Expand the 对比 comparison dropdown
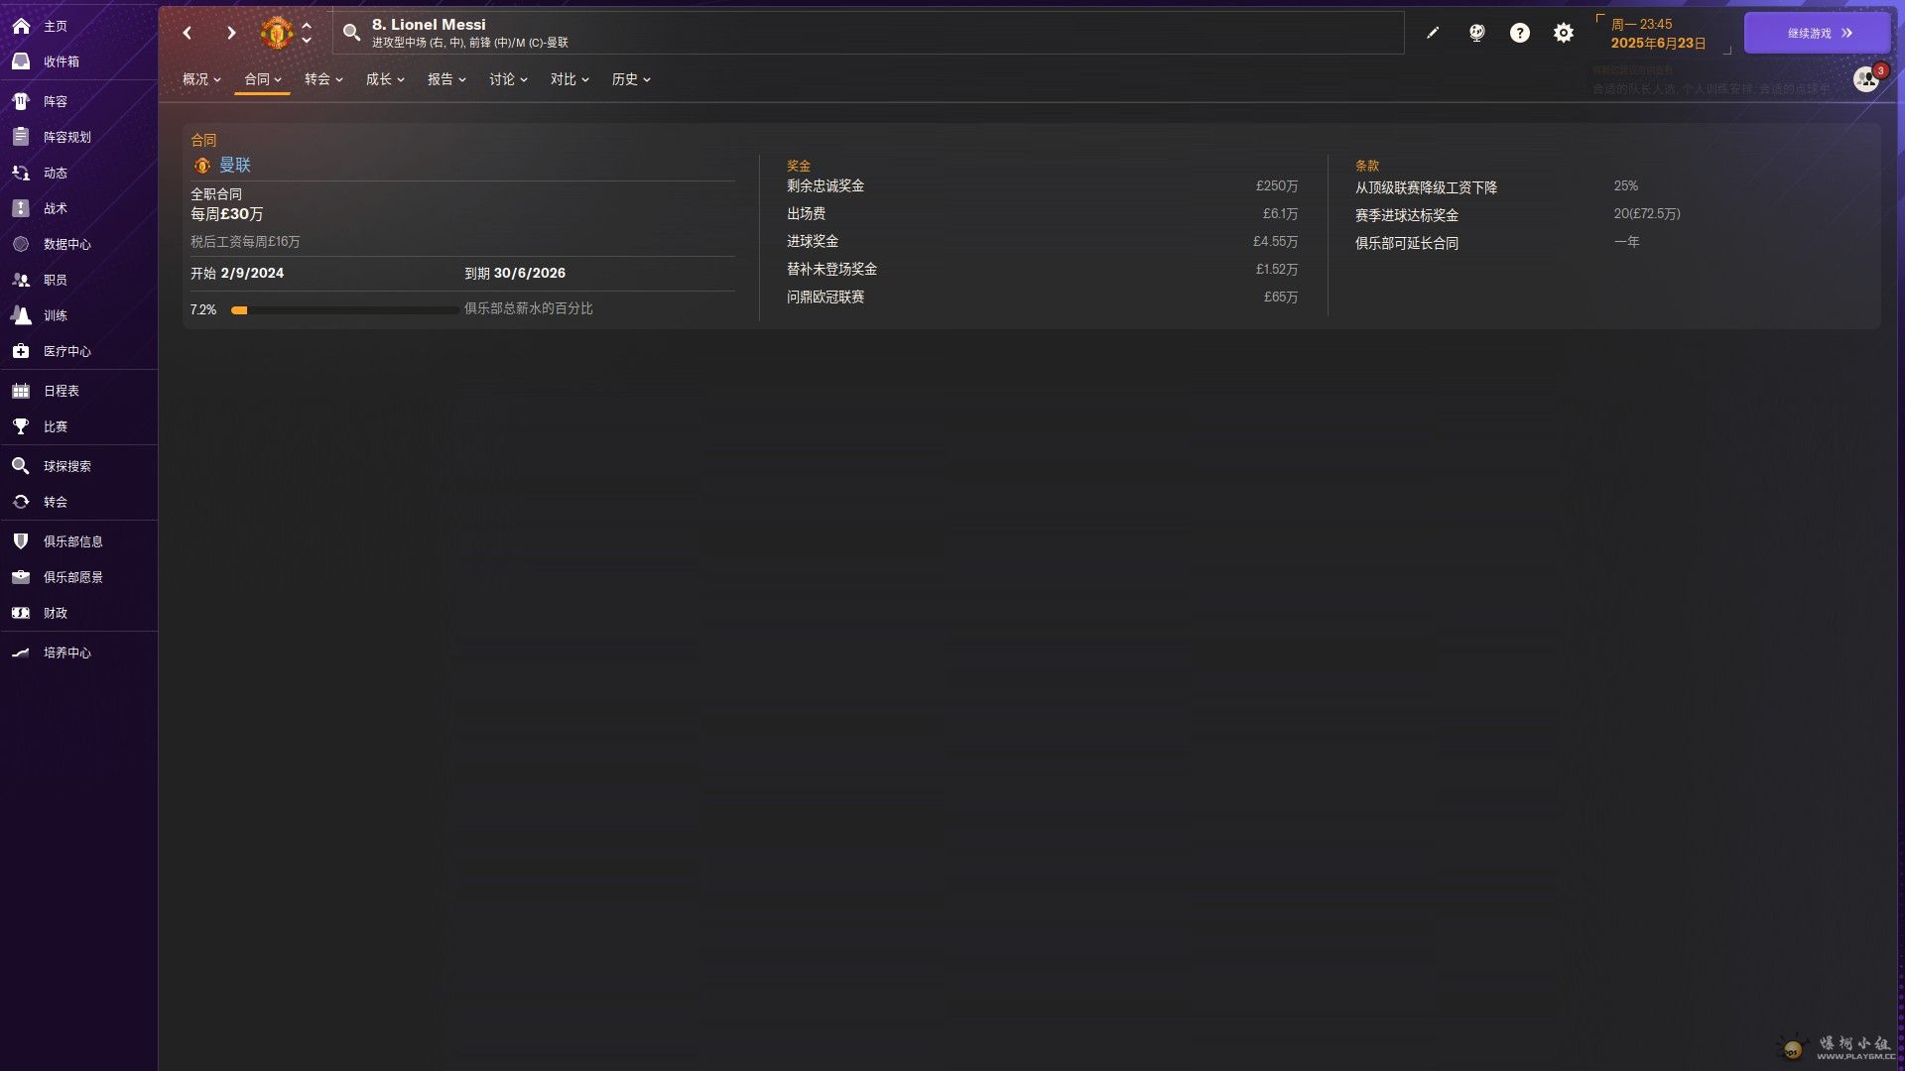This screenshot has width=1905, height=1071. [x=570, y=79]
